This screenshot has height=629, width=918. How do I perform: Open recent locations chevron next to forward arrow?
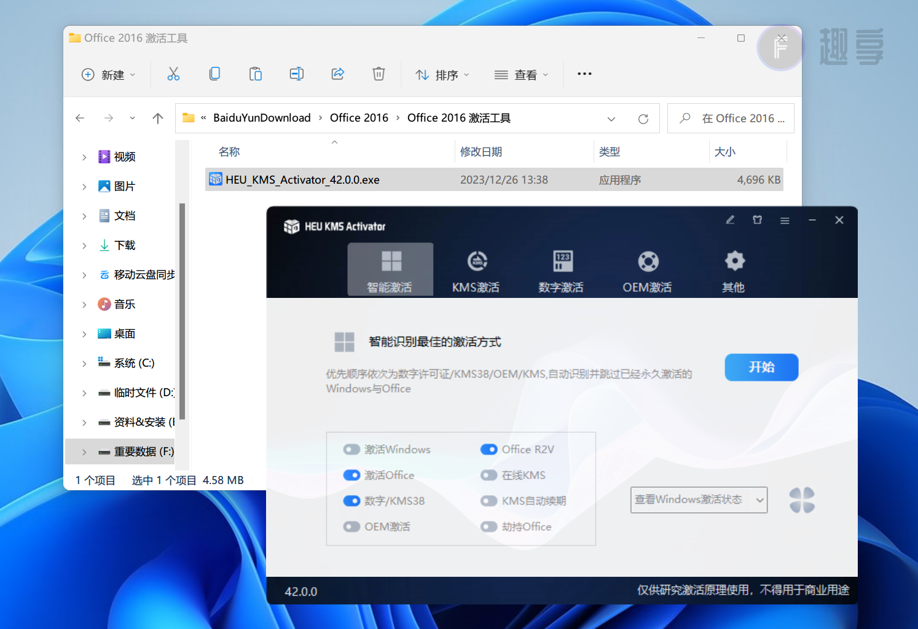coord(132,118)
